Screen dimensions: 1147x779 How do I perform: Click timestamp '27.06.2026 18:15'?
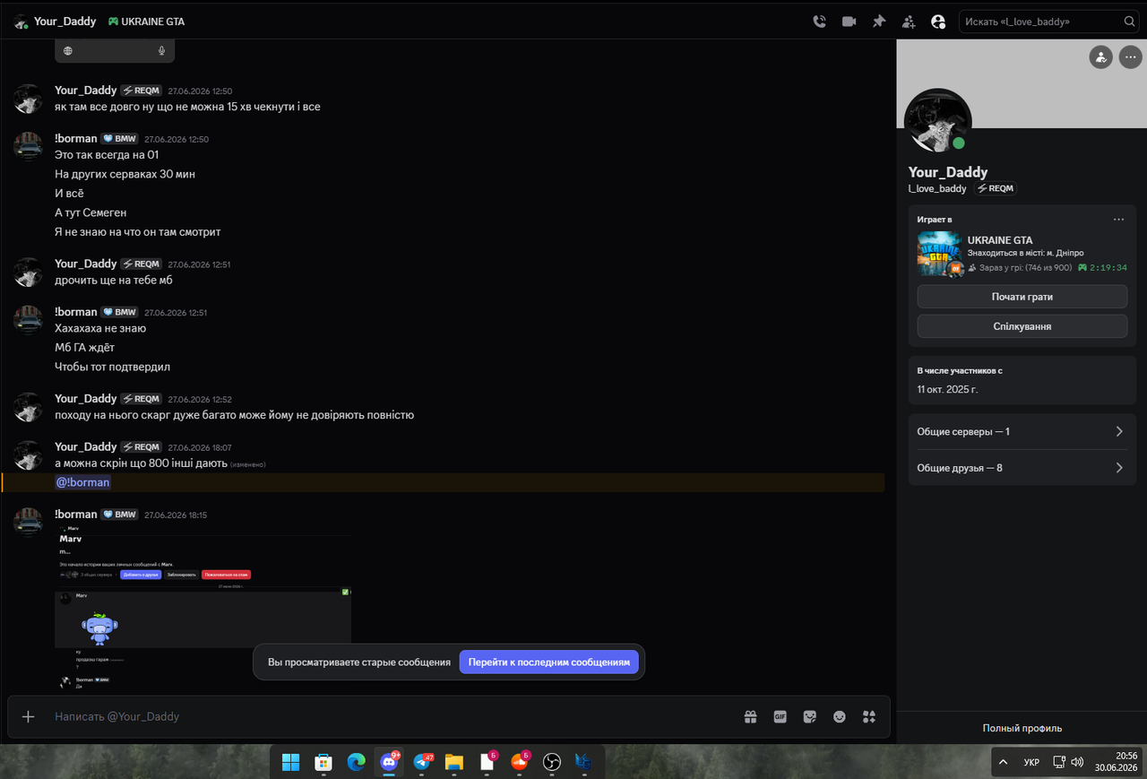(x=176, y=515)
